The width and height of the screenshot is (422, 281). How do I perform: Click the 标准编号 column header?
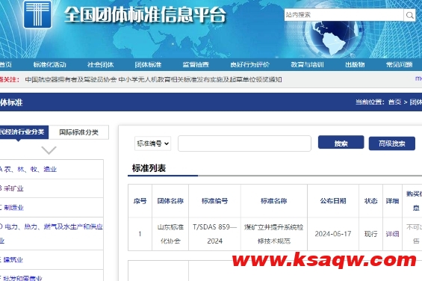coord(215,201)
